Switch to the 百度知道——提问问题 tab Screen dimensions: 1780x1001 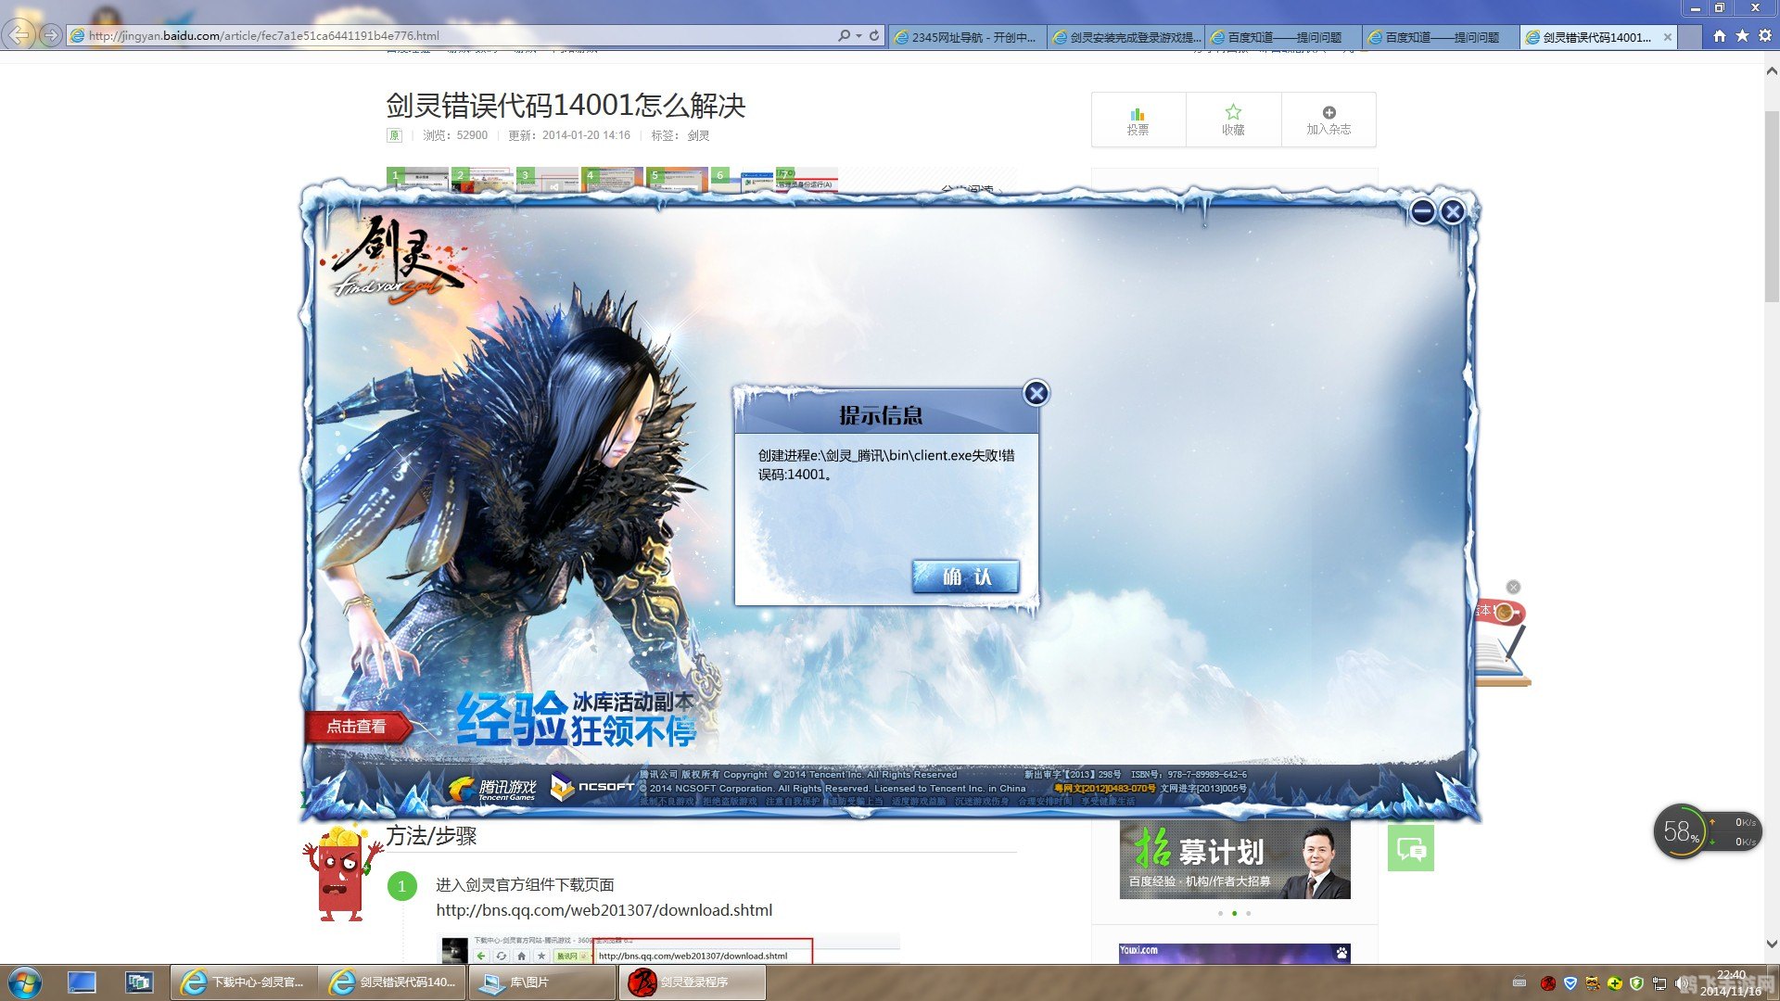click(x=1282, y=36)
